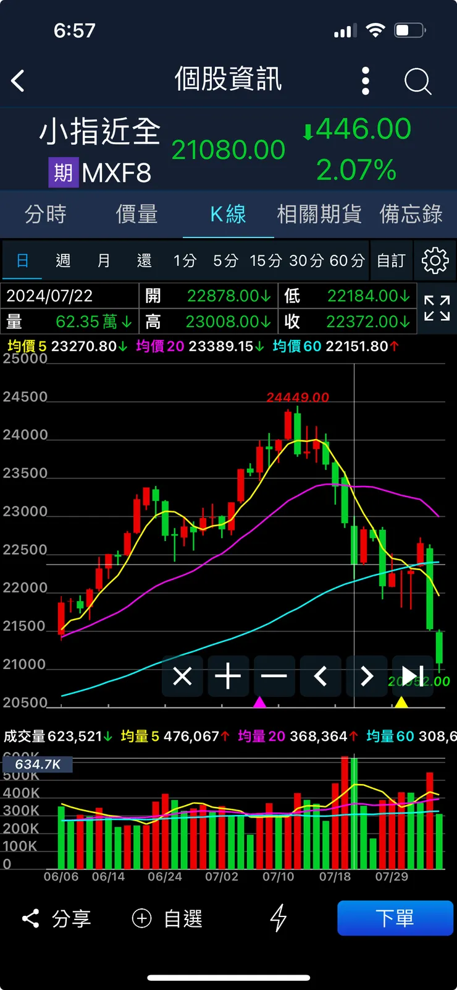457x990 pixels.
Task: Select 1分 minute interval
Action: tap(185, 260)
